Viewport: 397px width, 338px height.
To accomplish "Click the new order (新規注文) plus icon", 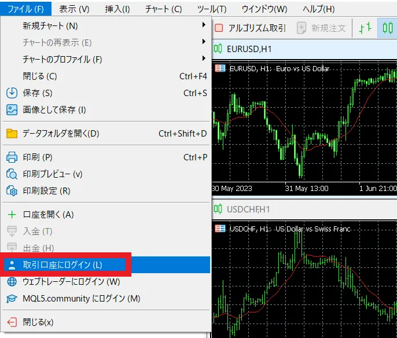I will pyautogui.click(x=302, y=28).
